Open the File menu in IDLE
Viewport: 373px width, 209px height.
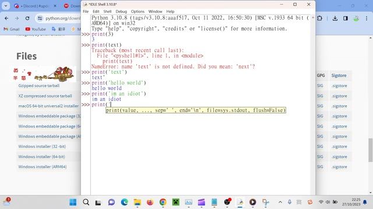[x=86, y=12]
